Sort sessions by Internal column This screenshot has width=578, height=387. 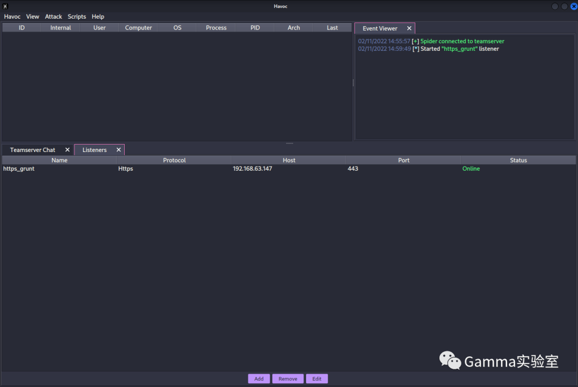60,28
